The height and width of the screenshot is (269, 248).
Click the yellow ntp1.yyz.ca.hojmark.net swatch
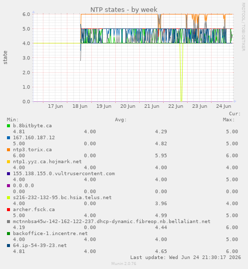point(8,162)
